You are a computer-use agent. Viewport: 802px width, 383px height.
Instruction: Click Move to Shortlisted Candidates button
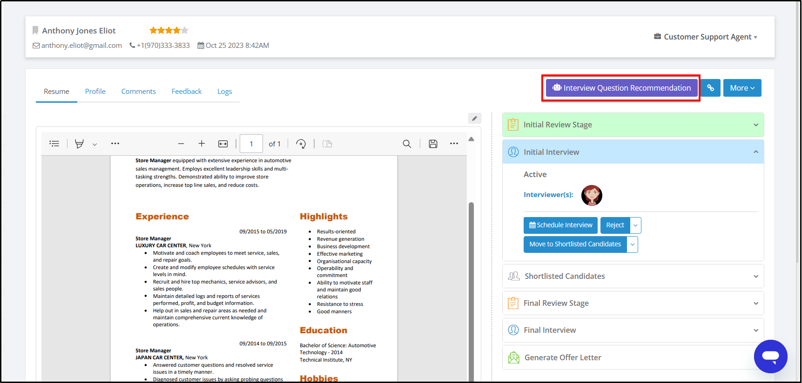click(x=575, y=244)
